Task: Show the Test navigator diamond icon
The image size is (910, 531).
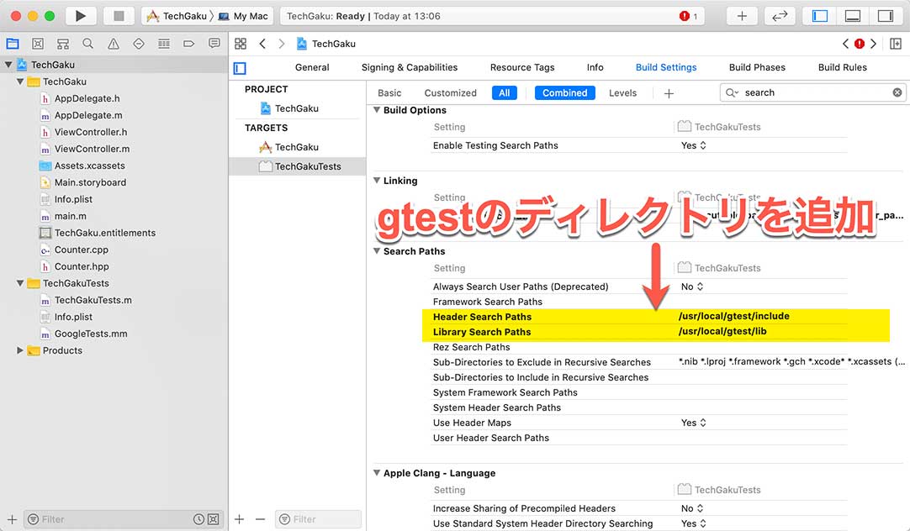Action: click(138, 44)
